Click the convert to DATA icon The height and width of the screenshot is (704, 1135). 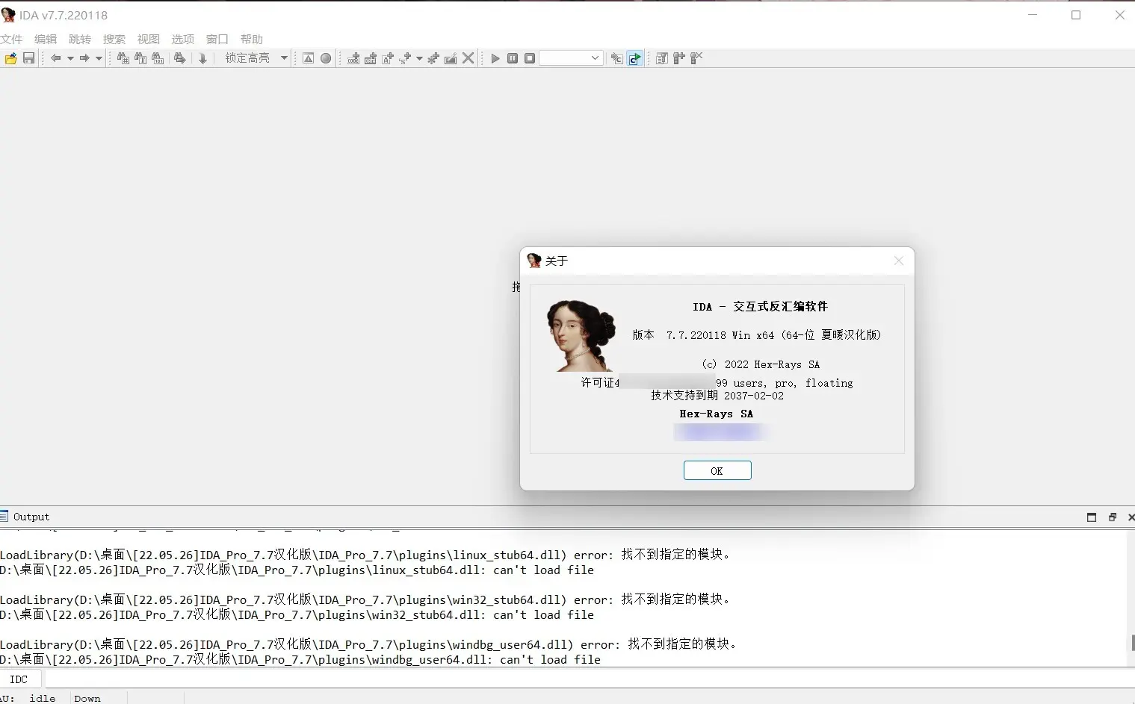coord(371,58)
